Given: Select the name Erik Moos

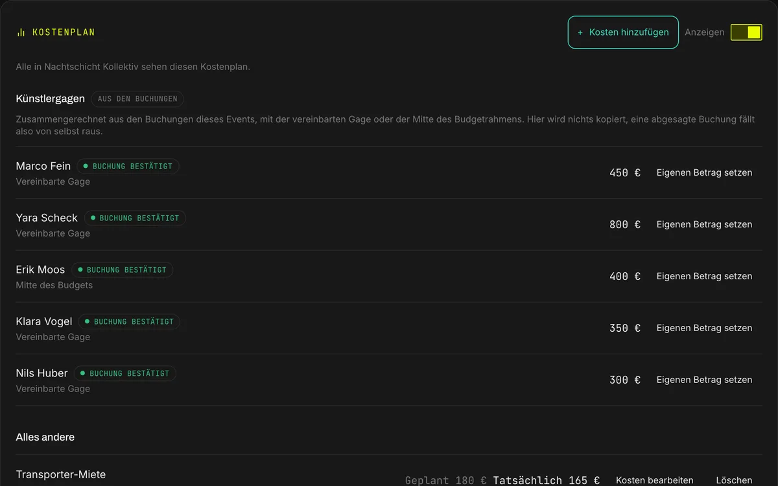Looking at the screenshot, I should click(x=40, y=270).
